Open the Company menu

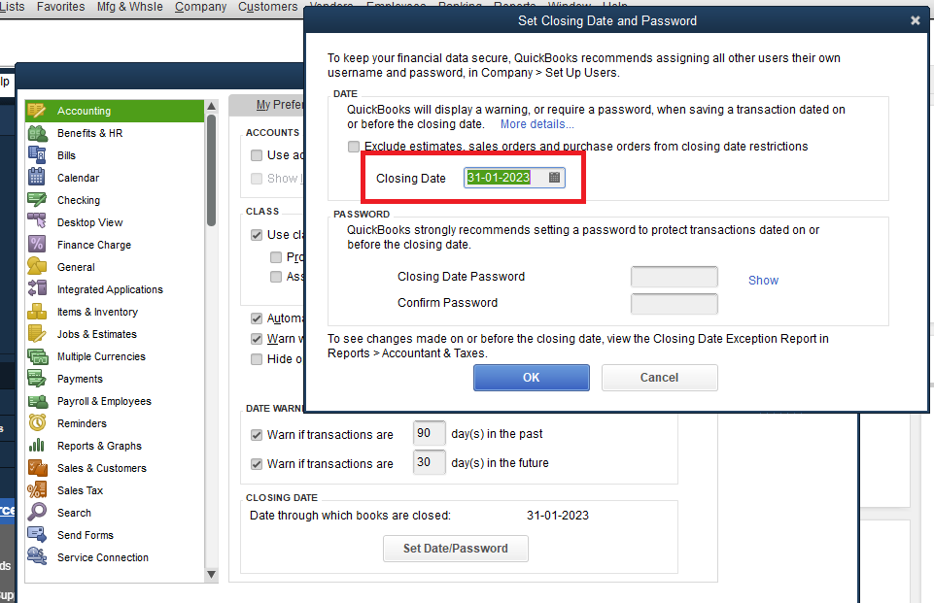pos(201,7)
